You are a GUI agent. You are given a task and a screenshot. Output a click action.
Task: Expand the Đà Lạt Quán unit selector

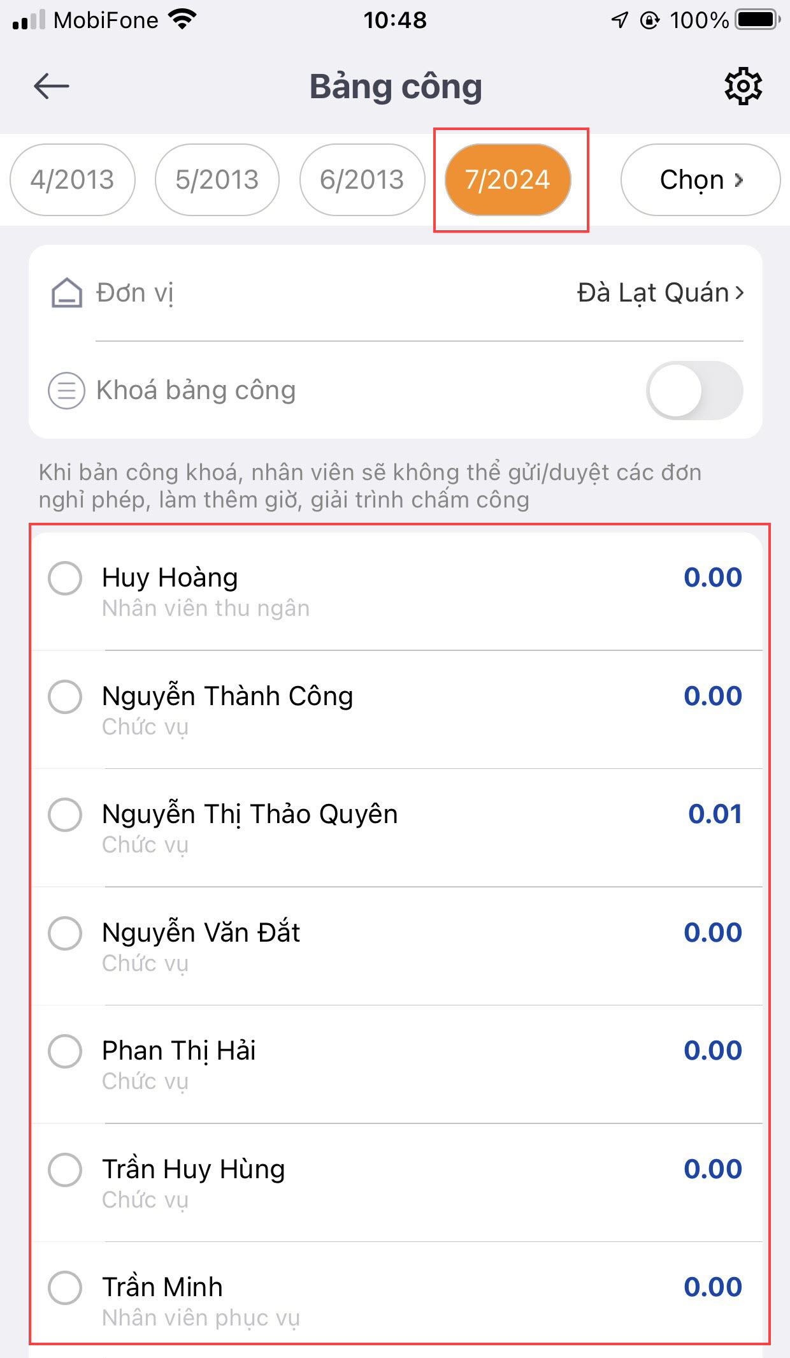pyautogui.click(x=660, y=293)
